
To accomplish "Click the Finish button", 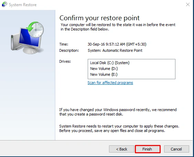I will click(148, 149).
